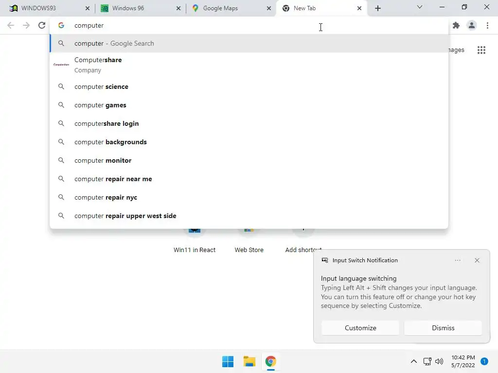Open the Chrome extensions puzzle icon
Viewport: 498px width, 373px height.
[456, 25]
